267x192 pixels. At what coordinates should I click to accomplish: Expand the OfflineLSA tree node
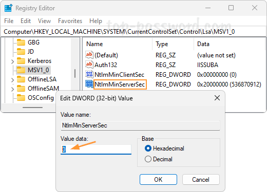(x=12, y=80)
